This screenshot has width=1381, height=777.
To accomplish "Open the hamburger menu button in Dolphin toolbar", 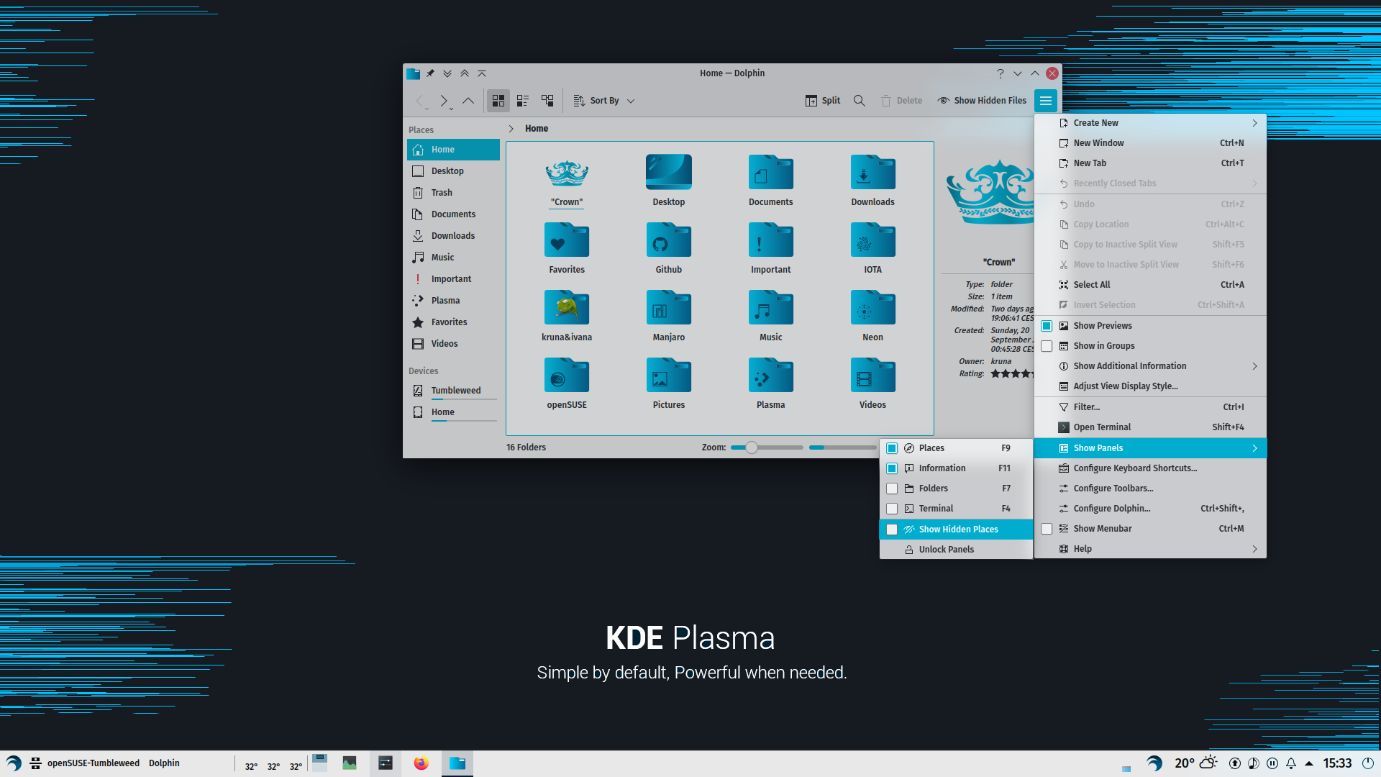I will (1045, 101).
